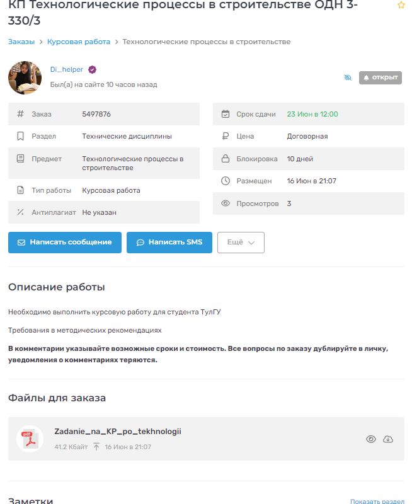Image resolution: width=412 pixels, height=504 pixels.
Task: Toggle the crossed-eye hide order icon
Action: tap(348, 77)
